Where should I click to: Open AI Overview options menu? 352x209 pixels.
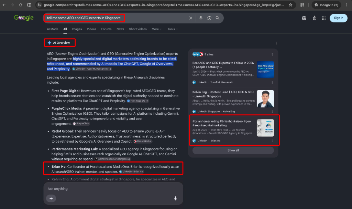pyautogui.click(x=276, y=43)
